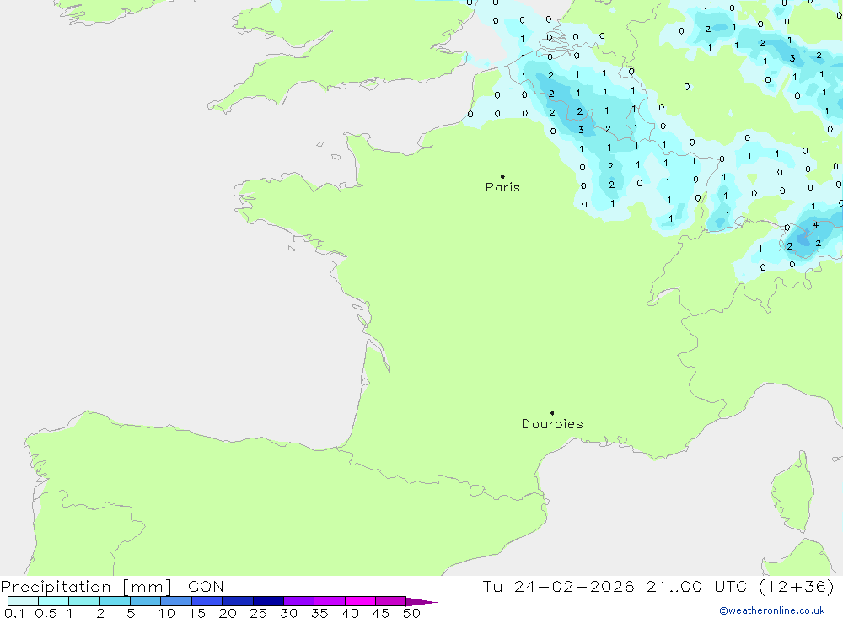843x618 pixels.
Task: Select the 1–2 mm legend swatch
Action: [x=83, y=601]
